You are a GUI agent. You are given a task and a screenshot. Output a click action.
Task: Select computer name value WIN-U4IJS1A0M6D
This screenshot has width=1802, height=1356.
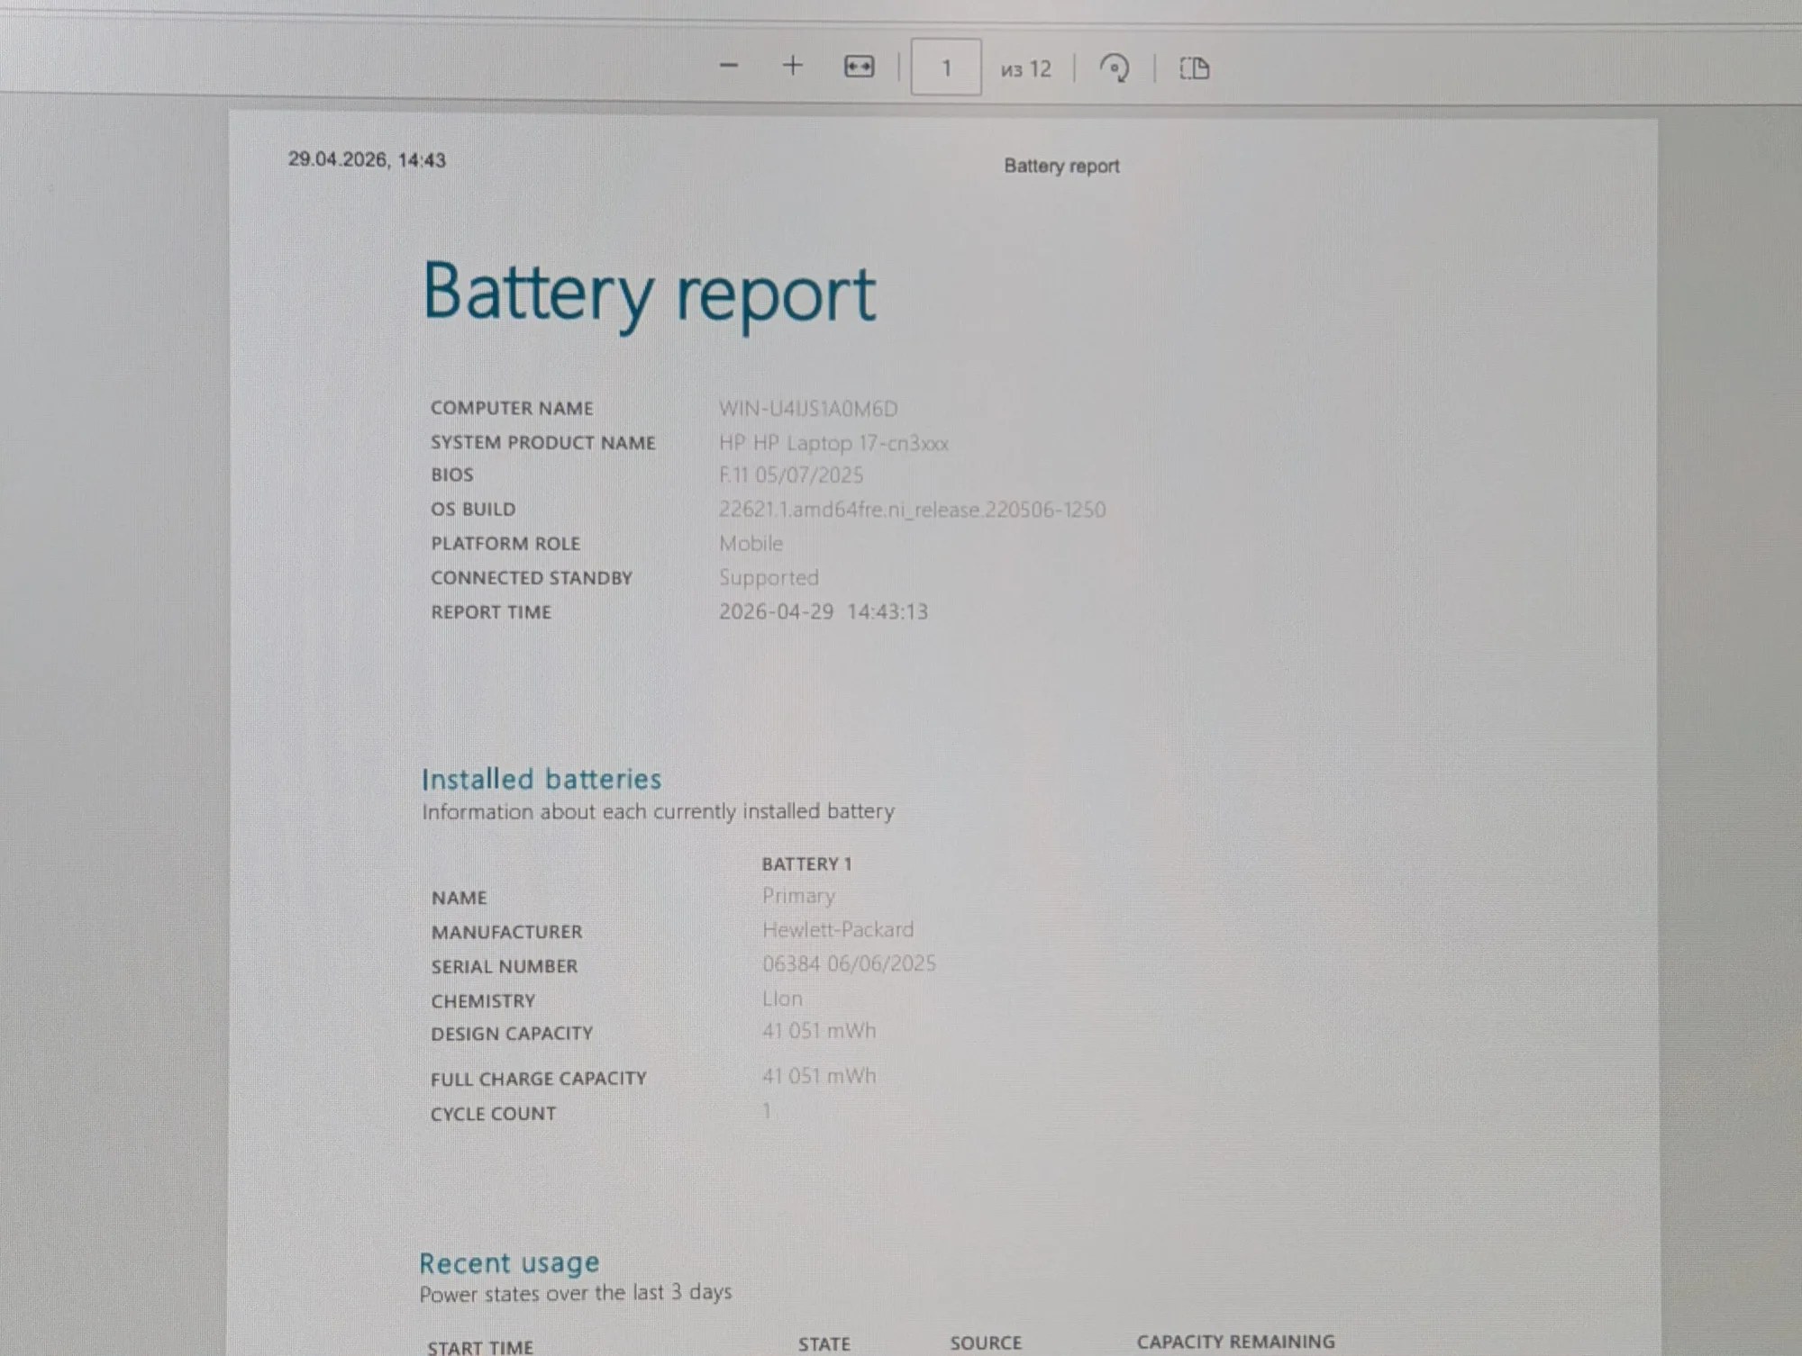[x=808, y=409]
